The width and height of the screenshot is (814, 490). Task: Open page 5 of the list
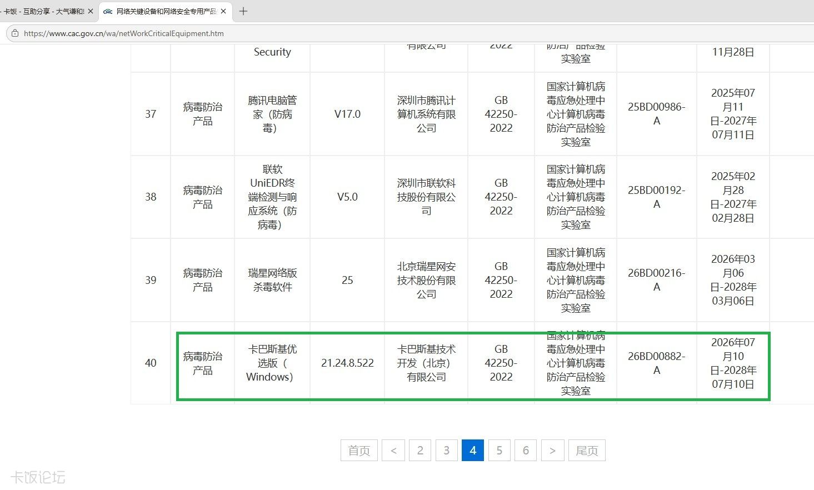tap(499, 451)
